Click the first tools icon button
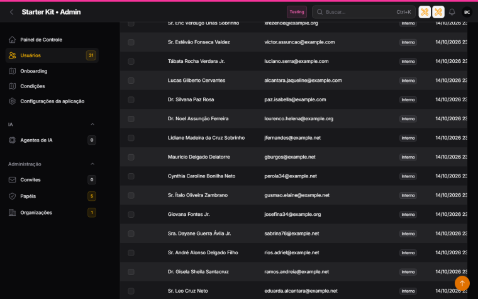This screenshot has width=478, height=299. tap(425, 12)
